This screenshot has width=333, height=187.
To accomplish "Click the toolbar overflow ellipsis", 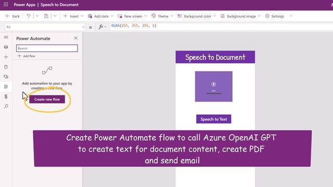I will point(291,16).
